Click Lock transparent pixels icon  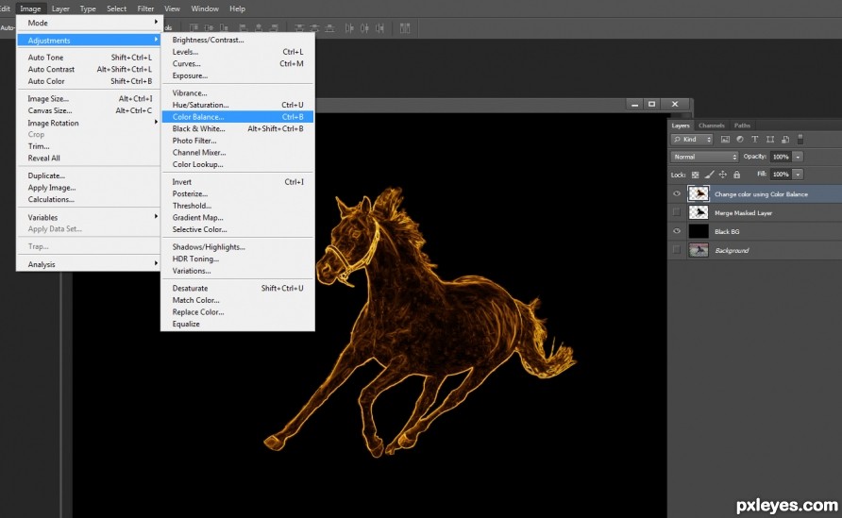[x=696, y=175]
